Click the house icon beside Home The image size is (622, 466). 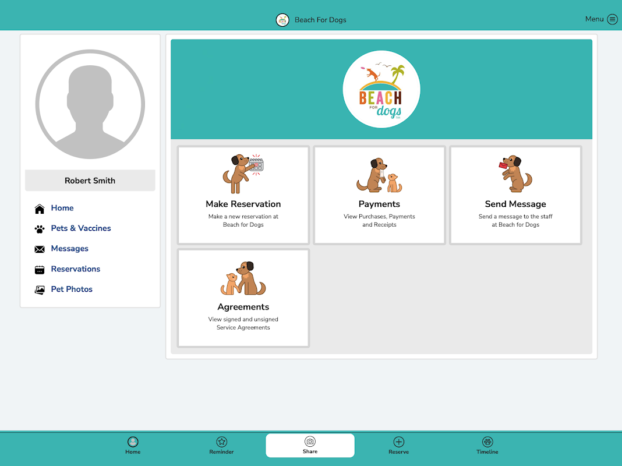pyautogui.click(x=40, y=209)
